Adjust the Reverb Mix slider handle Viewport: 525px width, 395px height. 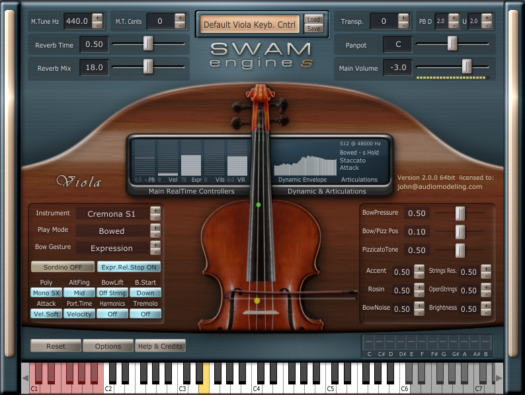148,67
